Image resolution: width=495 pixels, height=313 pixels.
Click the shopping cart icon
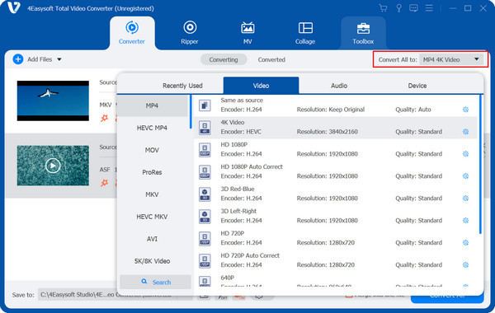pyautogui.click(x=383, y=8)
